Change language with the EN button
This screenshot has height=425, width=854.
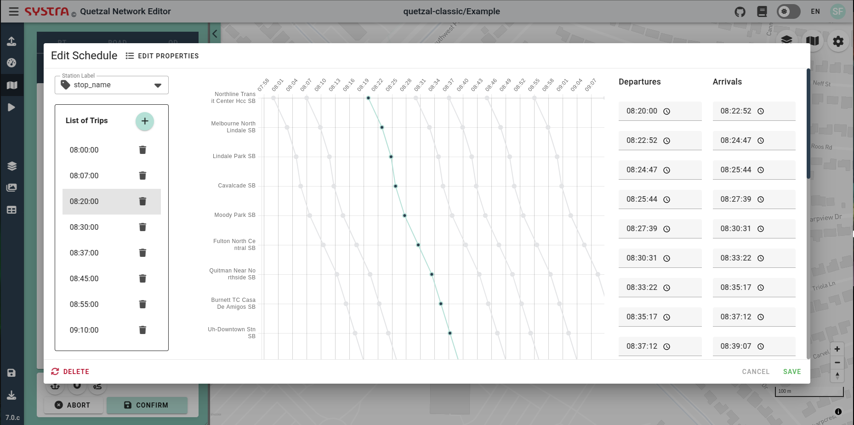[x=815, y=11]
